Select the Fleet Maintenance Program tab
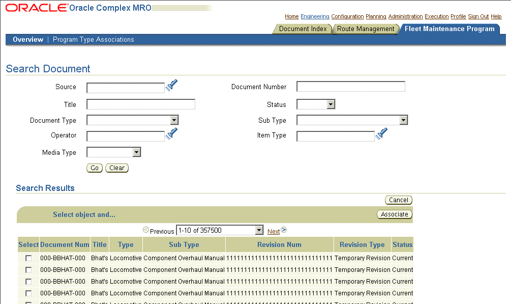This screenshot has width=511, height=304. coord(449,29)
